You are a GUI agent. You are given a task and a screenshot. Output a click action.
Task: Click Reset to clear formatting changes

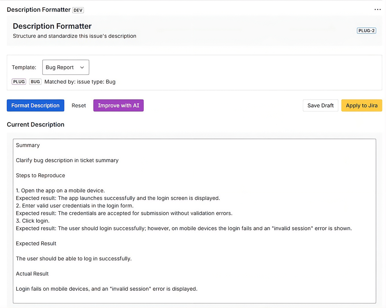tap(78, 105)
